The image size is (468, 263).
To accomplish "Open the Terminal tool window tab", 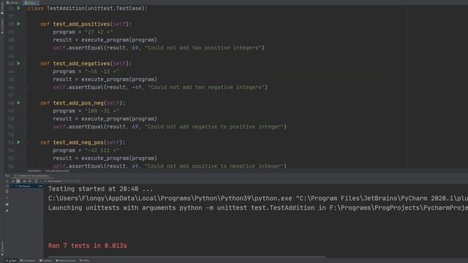I will [45, 260].
